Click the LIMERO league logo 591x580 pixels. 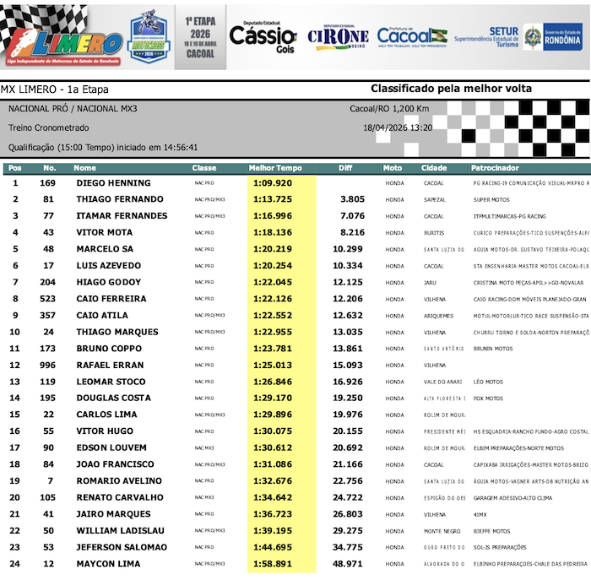point(63,42)
